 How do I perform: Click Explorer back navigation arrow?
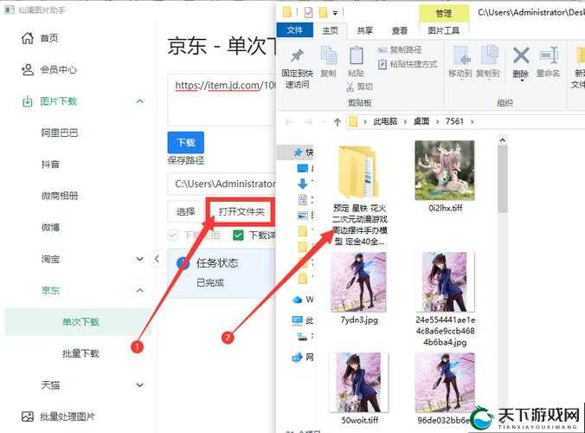(x=289, y=122)
